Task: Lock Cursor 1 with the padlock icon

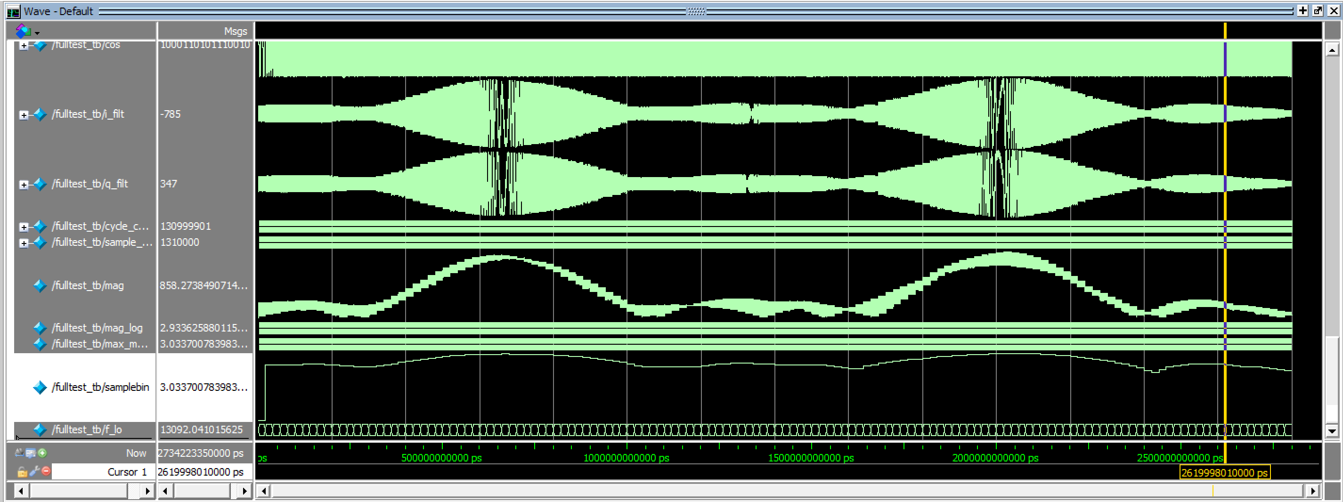Action: pyautogui.click(x=23, y=472)
